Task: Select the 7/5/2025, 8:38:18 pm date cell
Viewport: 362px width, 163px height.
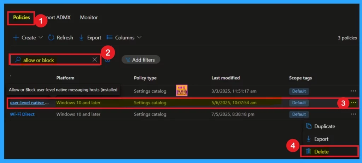Action: pos(233,114)
